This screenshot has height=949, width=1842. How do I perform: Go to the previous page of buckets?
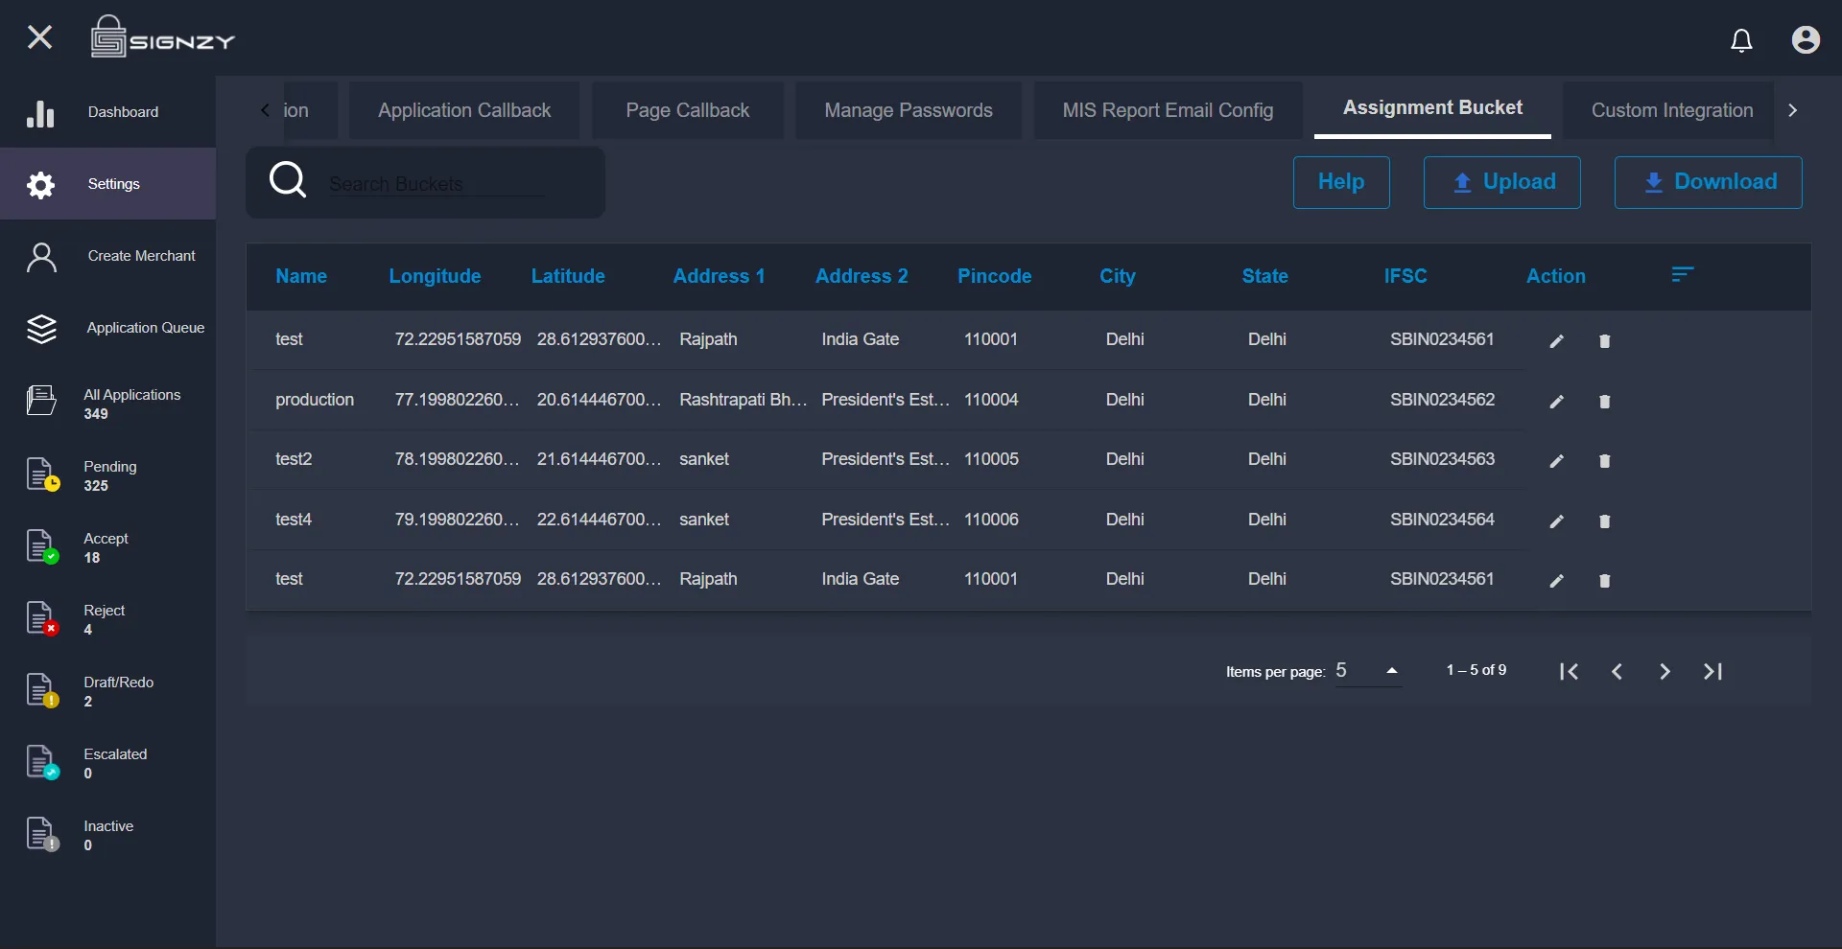pyautogui.click(x=1617, y=672)
